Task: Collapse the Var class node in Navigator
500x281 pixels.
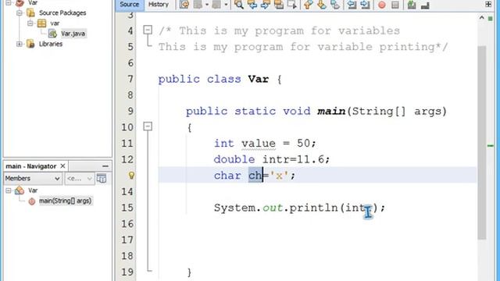Action: pyautogui.click(x=9, y=190)
